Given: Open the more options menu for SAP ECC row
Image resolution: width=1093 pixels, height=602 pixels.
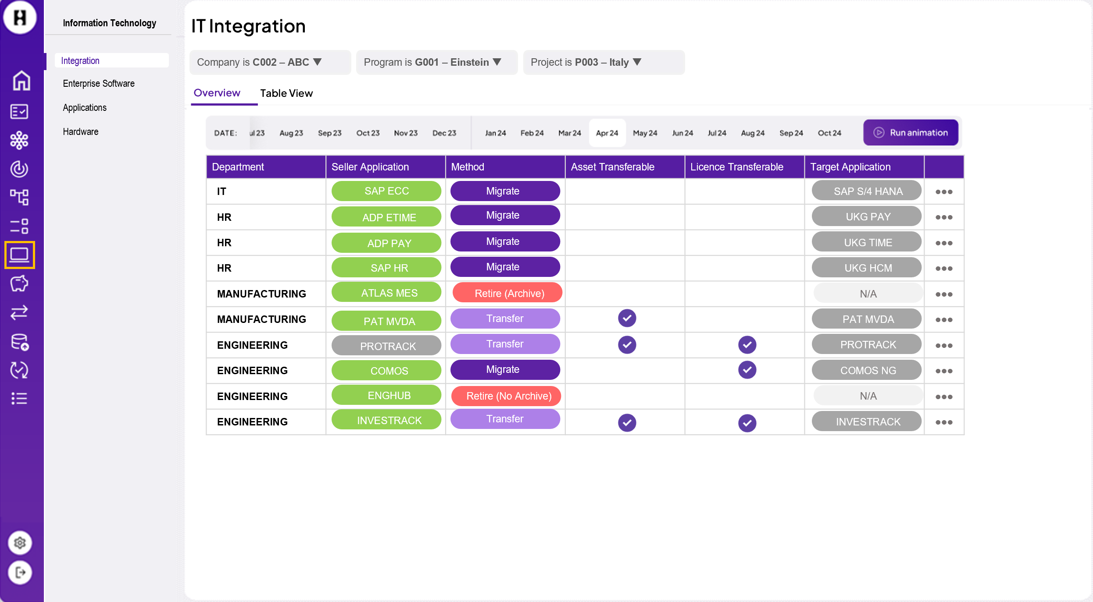Looking at the screenshot, I should point(944,192).
